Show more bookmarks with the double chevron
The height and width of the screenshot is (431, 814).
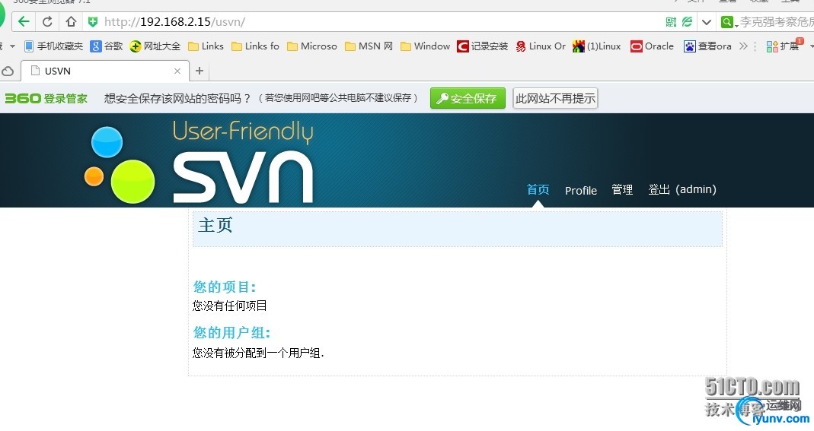click(743, 46)
